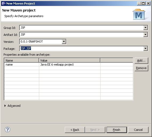
Task: Minimize the New Maven Project window
Action: [x=139, y=3]
